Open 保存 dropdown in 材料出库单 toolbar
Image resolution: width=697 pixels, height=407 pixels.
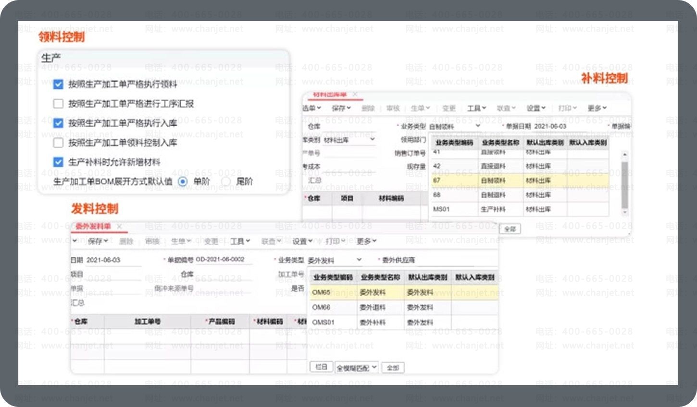point(341,108)
